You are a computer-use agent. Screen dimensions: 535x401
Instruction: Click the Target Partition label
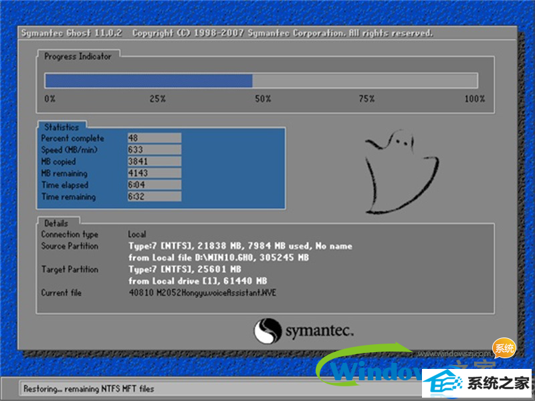[70, 269]
